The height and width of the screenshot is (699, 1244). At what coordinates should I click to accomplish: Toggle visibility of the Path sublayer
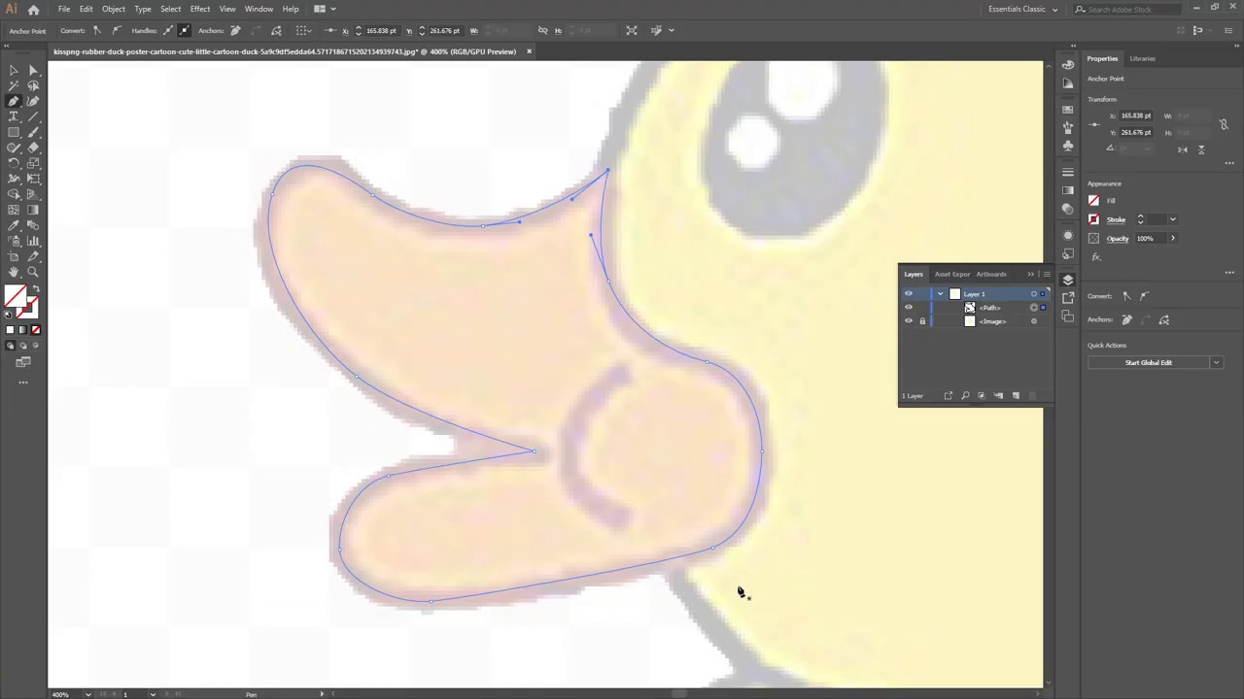point(909,307)
